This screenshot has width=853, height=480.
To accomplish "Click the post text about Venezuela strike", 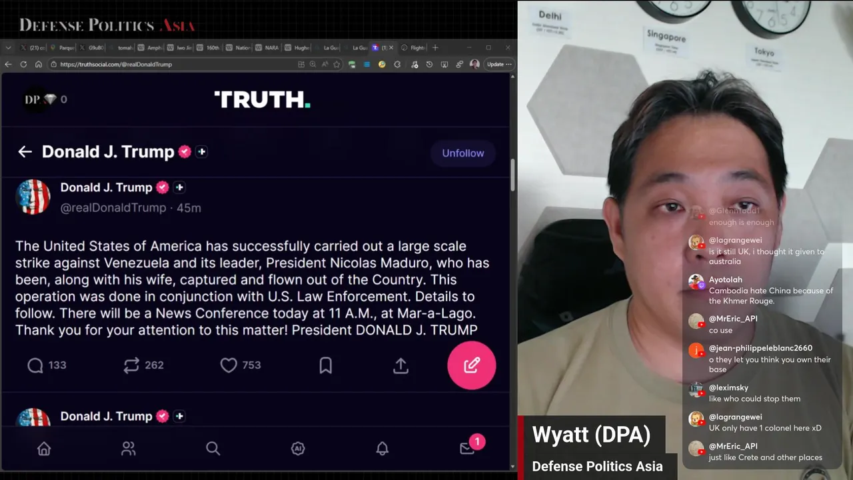I will coord(253,288).
